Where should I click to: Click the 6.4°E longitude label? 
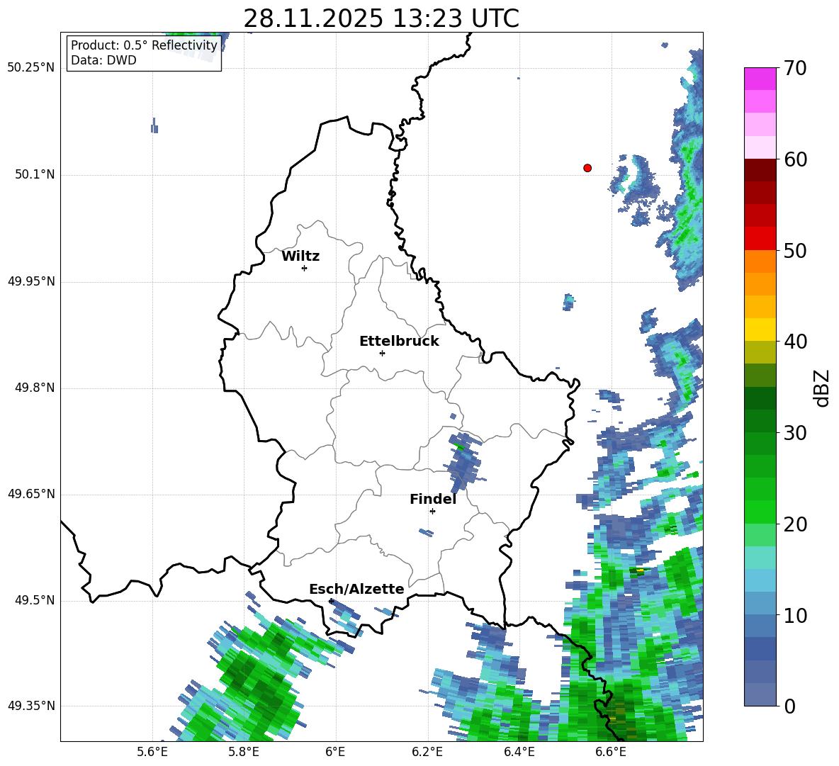pos(519,752)
